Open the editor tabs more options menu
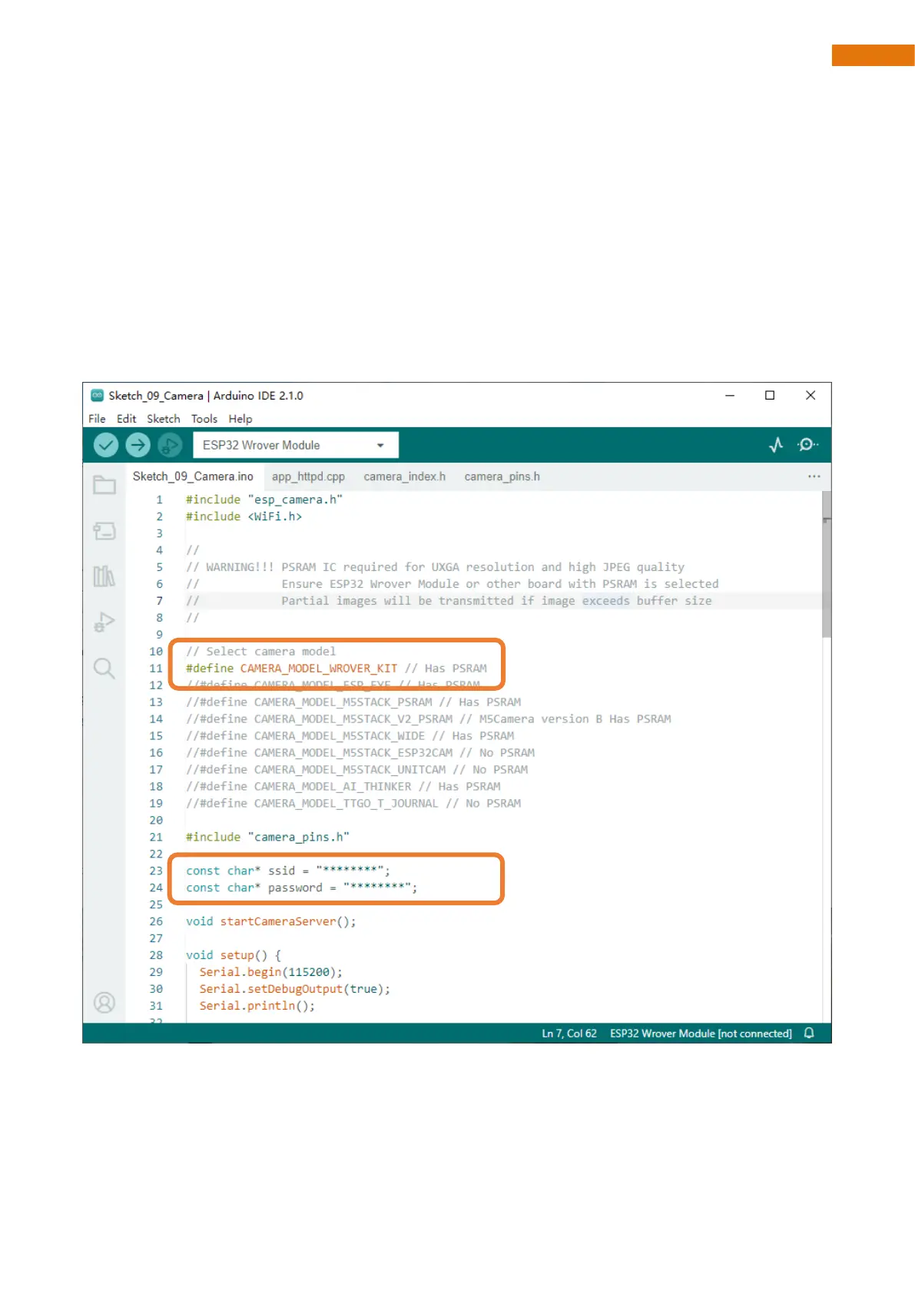This screenshot has width=915, height=1294. 814,476
